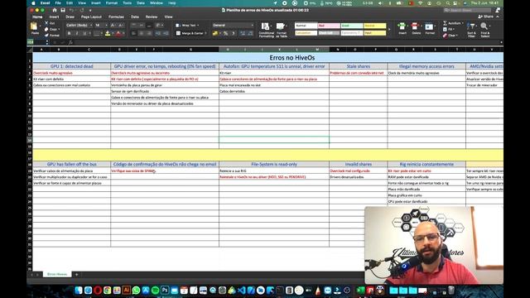This screenshot has width=530, height=298.
Task: Click the insert function fx icon
Action: [x=70, y=42]
